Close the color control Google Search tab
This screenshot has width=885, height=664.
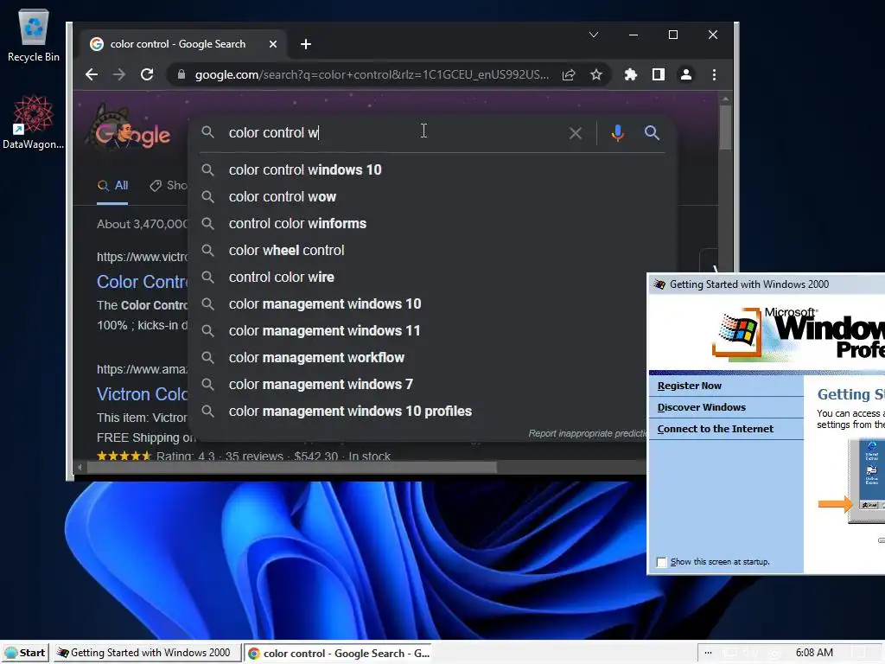click(272, 44)
